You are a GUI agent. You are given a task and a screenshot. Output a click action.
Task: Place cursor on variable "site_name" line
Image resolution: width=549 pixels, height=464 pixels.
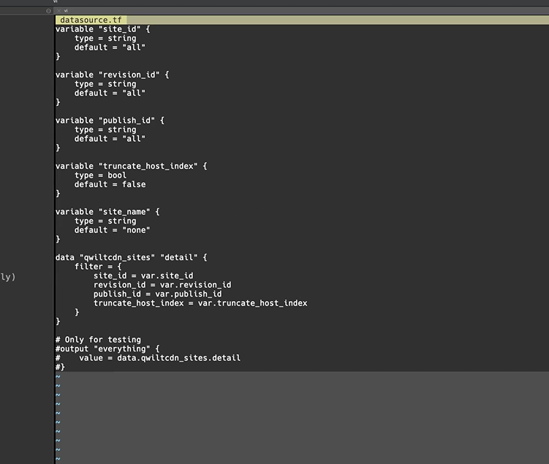107,212
